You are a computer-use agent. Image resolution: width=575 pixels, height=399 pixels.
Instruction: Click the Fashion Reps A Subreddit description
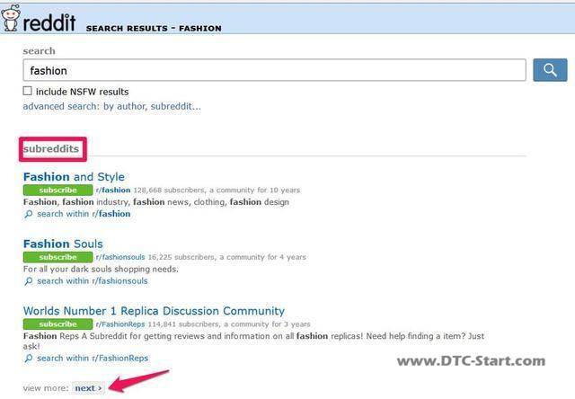click(x=253, y=341)
